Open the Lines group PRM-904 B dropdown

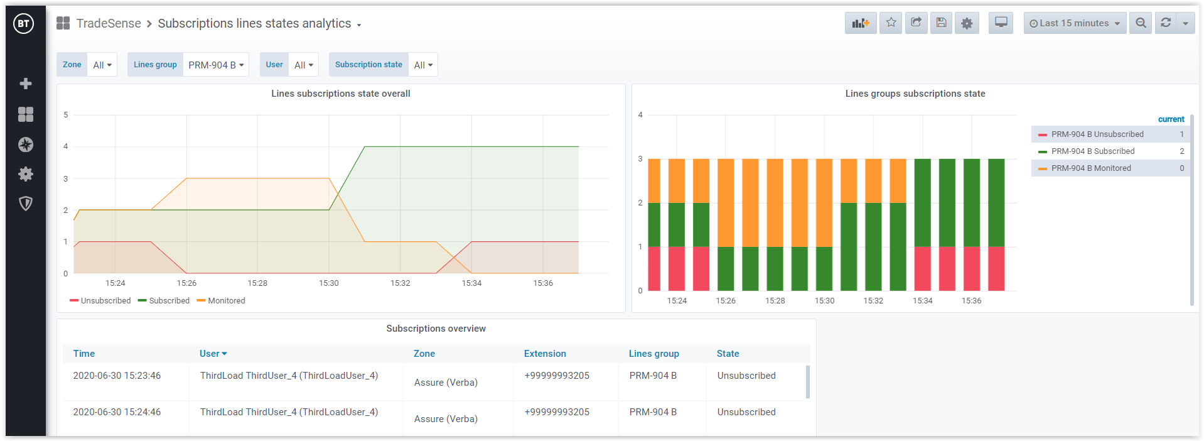[216, 65]
